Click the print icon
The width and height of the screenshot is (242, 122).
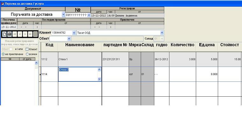click(10, 34)
